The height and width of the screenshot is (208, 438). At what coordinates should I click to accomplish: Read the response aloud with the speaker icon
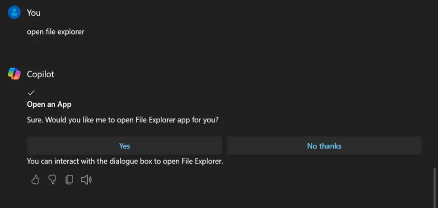click(x=86, y=180)
